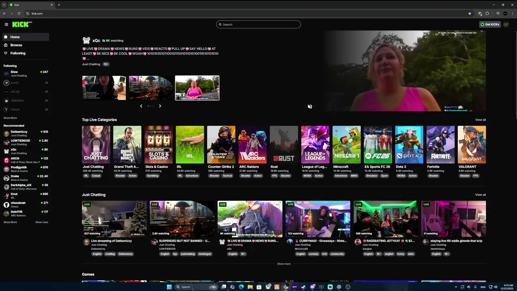Open new browser tab plus button
This screenshot has height=291, width=517.
[x=59, y=5]
